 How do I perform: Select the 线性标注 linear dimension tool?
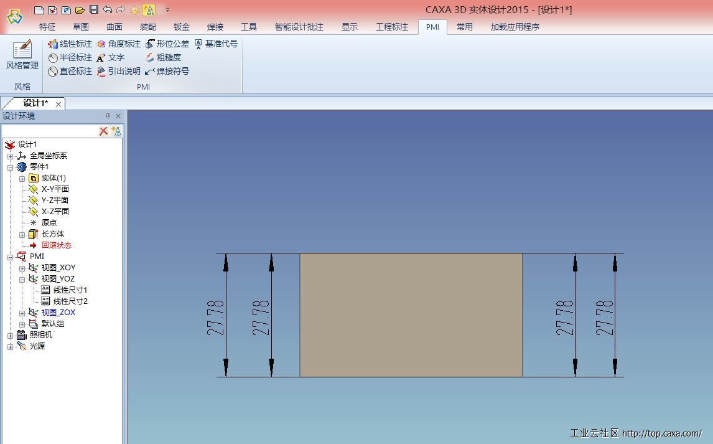coord(70,44)
